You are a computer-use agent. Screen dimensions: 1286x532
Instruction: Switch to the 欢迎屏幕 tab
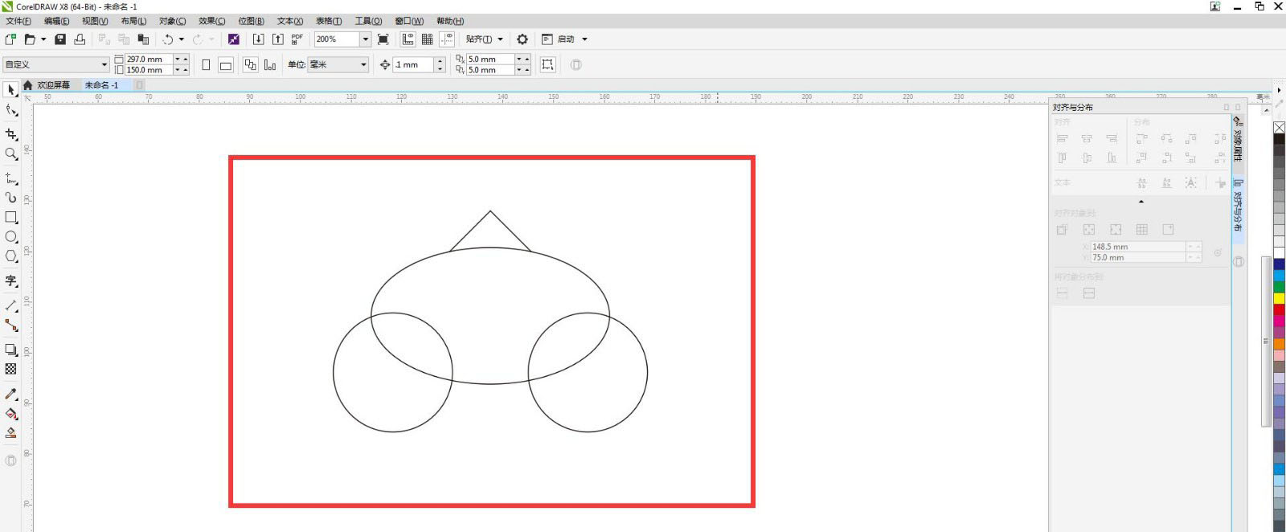(53, 85)
